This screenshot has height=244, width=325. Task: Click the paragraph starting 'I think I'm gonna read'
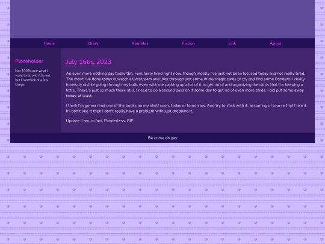click(x=187, y=108)
